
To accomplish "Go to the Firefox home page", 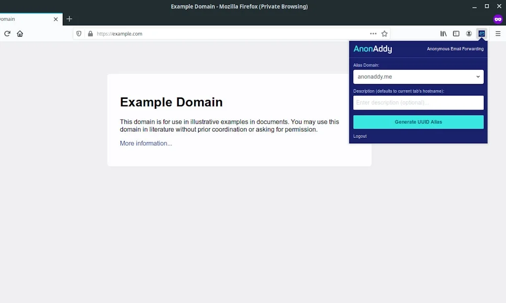I will [20, 34].
